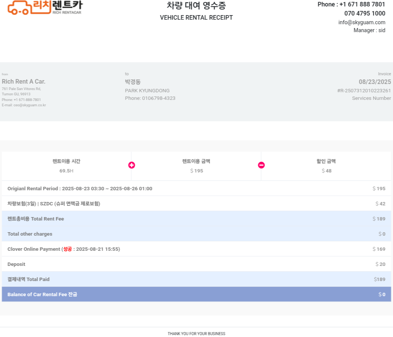Click the pink plus circle icon
Screen dimensions: 393x337
(132, 165)
